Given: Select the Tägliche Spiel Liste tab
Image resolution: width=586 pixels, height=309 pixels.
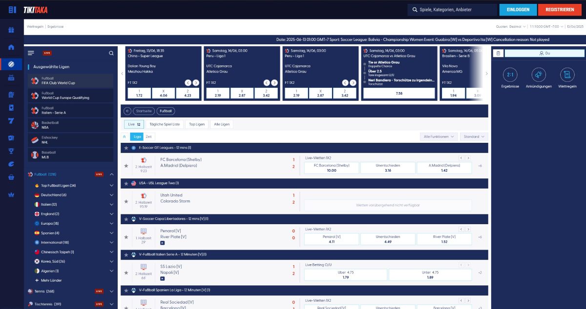Looking at the screenshot, I should (x=165, y=124).
